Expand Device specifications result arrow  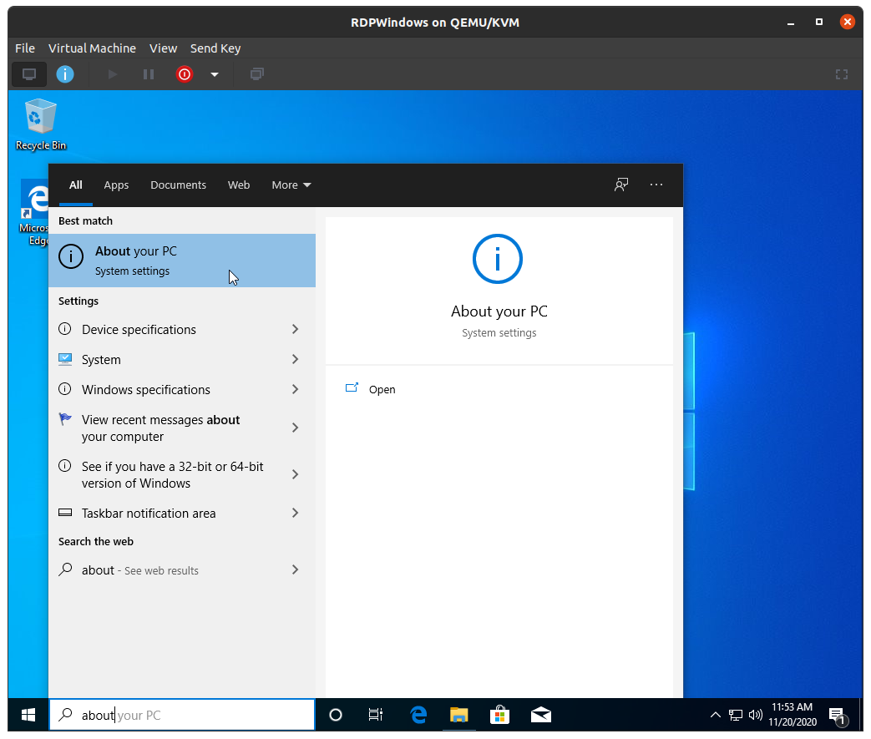[x=295, y=330]
